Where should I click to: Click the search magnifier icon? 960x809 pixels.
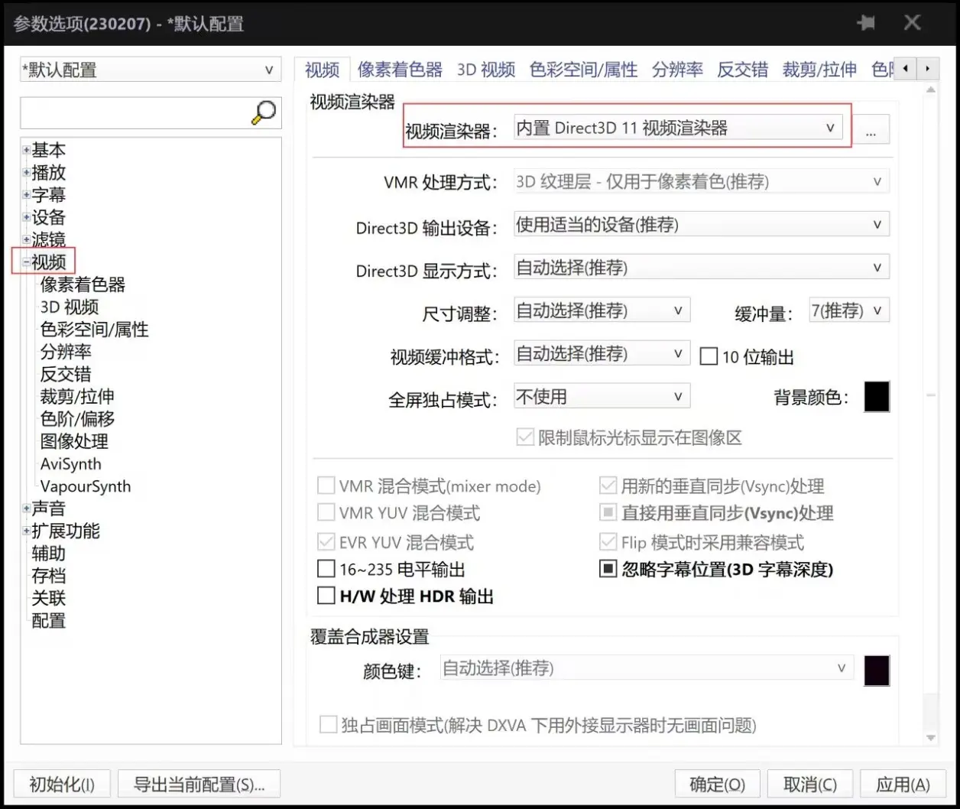pyautogui.click(x=263, y=112)
